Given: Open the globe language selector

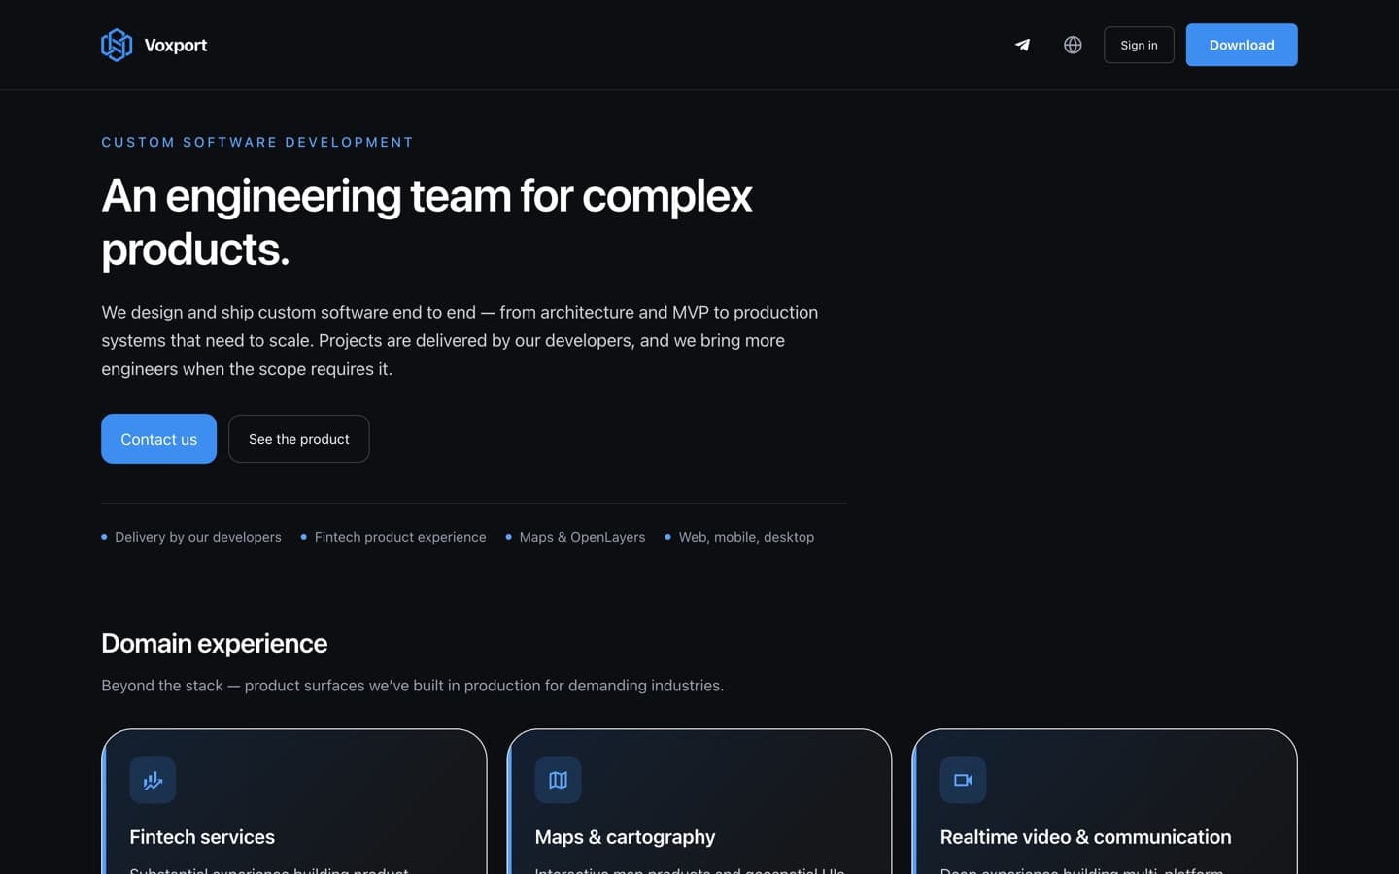Looking at the screenshot, I should (x=1073, y=45).
